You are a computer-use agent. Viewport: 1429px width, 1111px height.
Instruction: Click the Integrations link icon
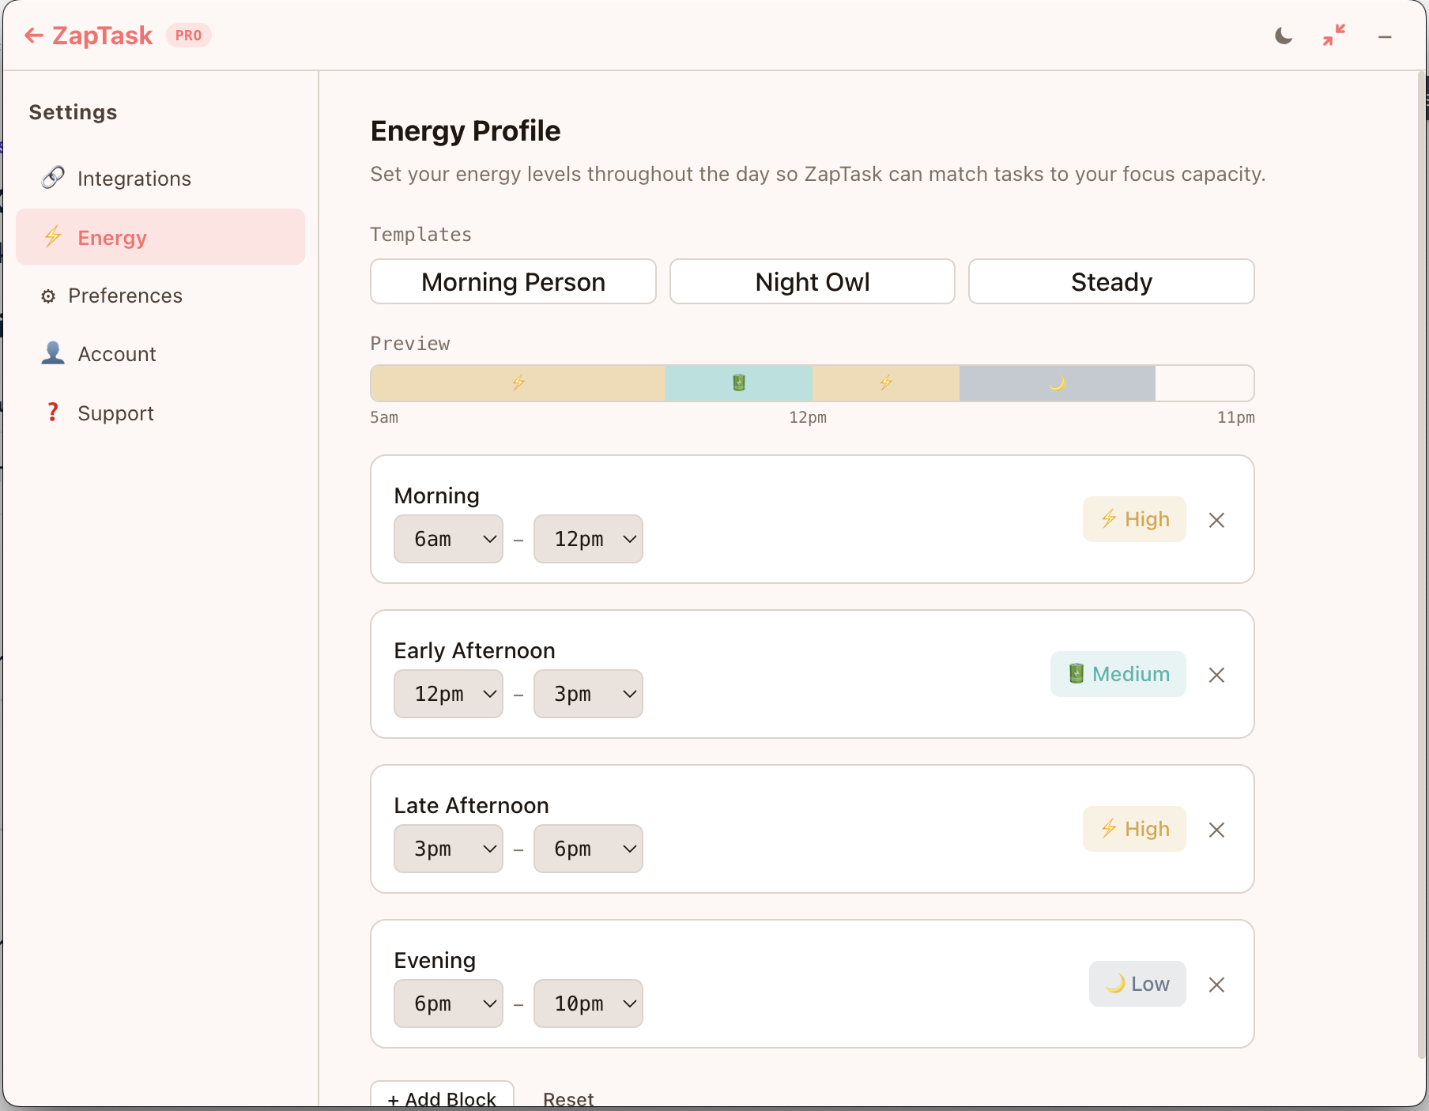[53, 178]
